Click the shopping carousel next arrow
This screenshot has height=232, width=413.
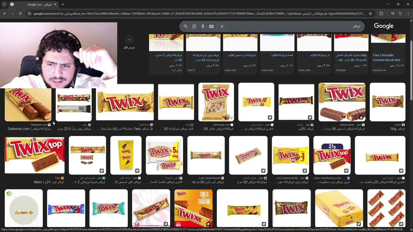(x=129, y=40)
